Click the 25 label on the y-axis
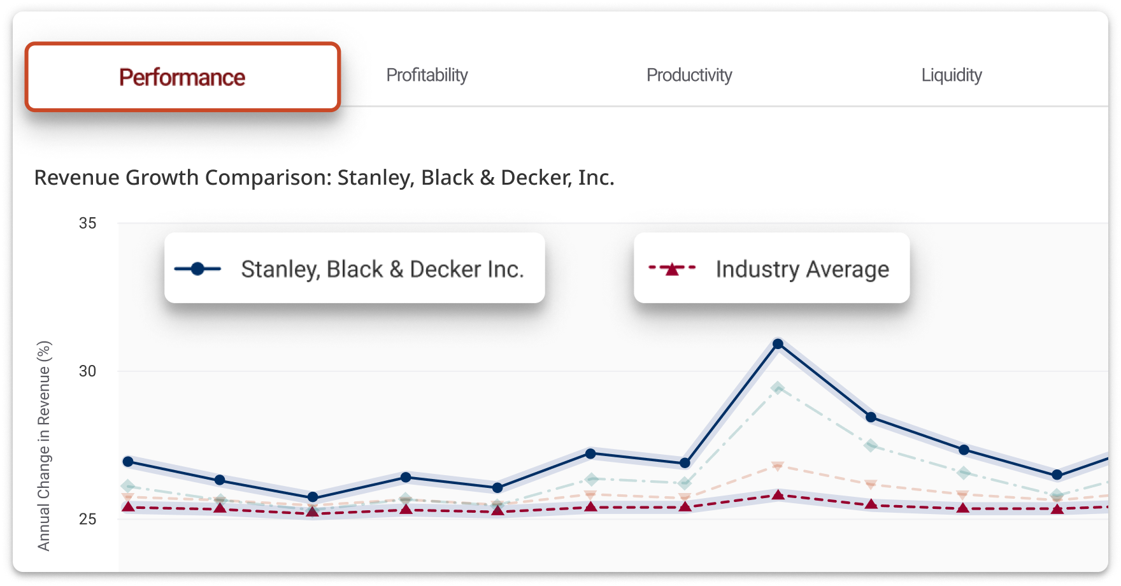 88,519
